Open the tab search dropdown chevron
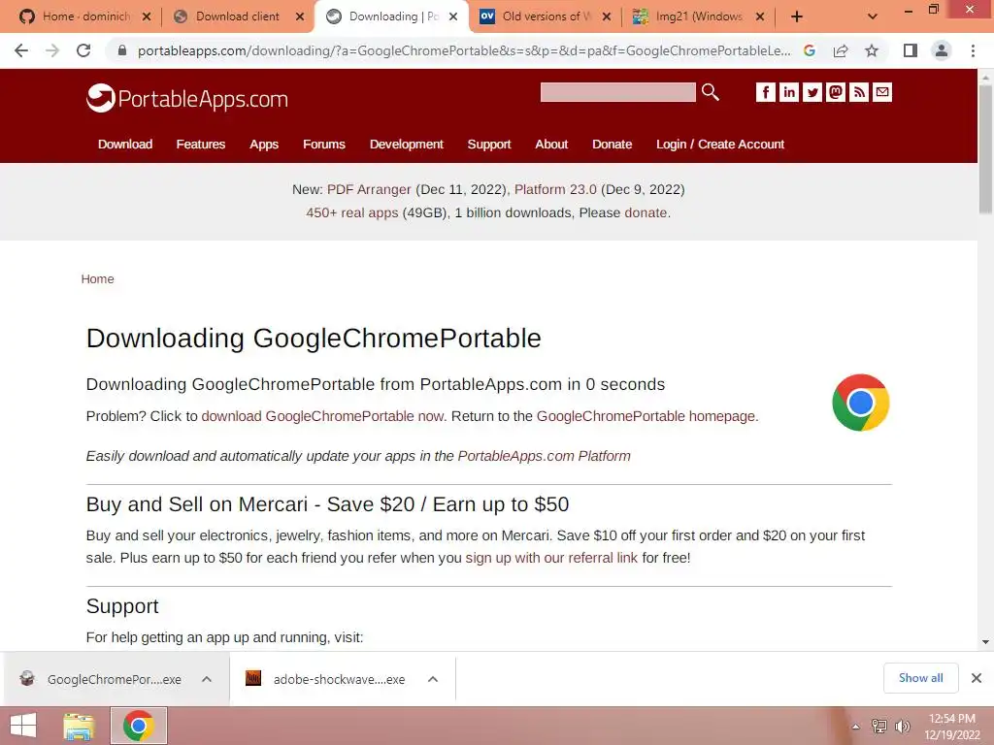 coord(873,16)
